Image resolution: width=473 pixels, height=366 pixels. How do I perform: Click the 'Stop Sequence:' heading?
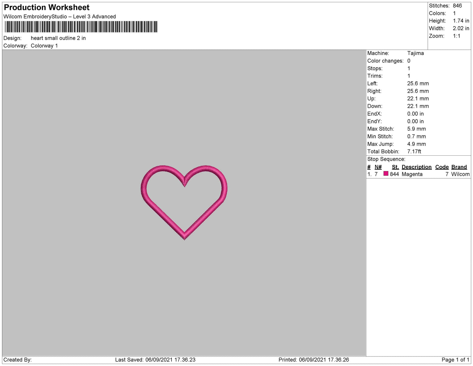coord(386,159)
